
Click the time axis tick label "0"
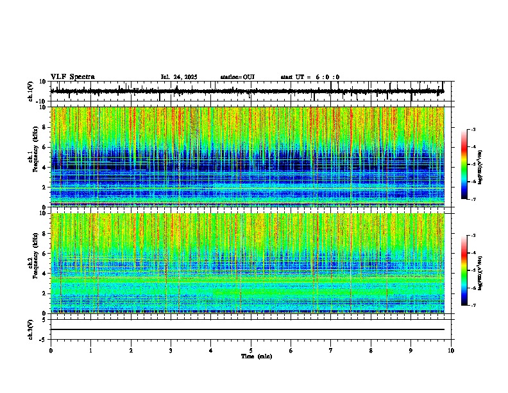coord(51,351)
